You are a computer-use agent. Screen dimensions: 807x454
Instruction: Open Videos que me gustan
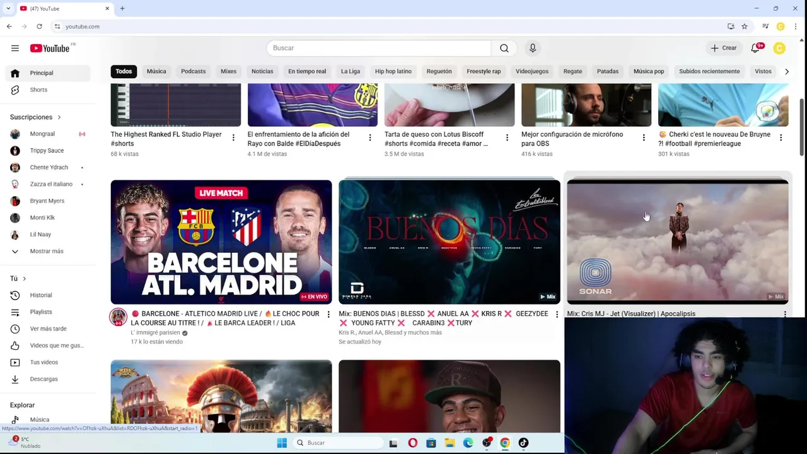[x=49, y=346]
